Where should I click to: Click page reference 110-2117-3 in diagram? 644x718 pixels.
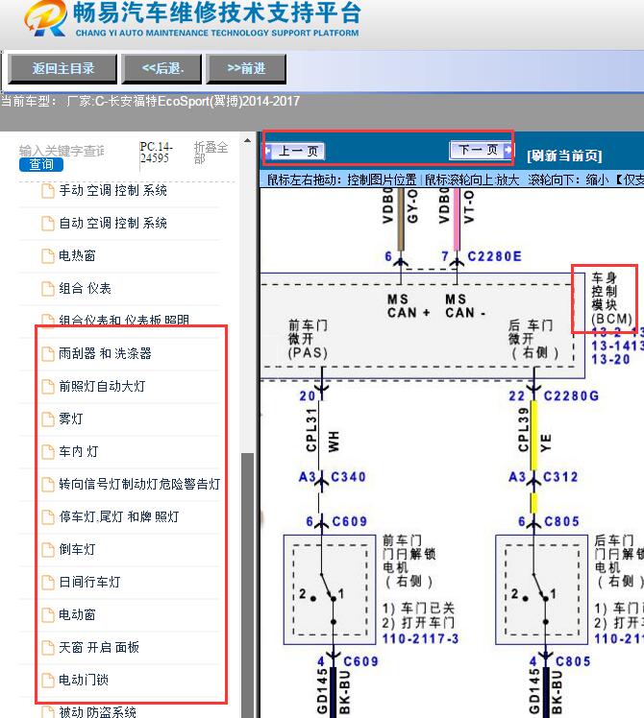click(420, 638)
